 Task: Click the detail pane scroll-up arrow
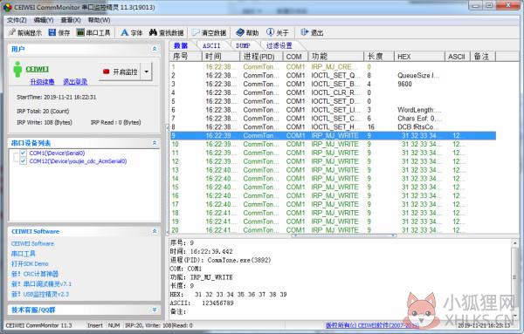pyautogui.click(x=514, y=243)
